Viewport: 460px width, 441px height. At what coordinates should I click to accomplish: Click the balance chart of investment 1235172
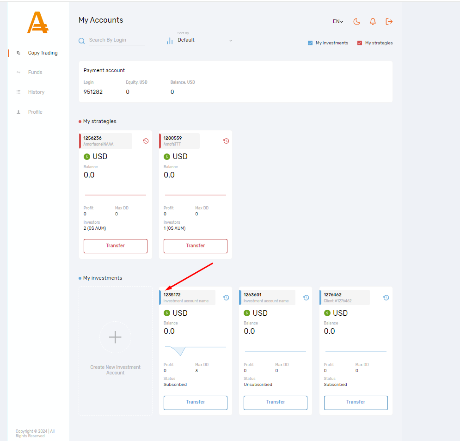click(195, 349)
